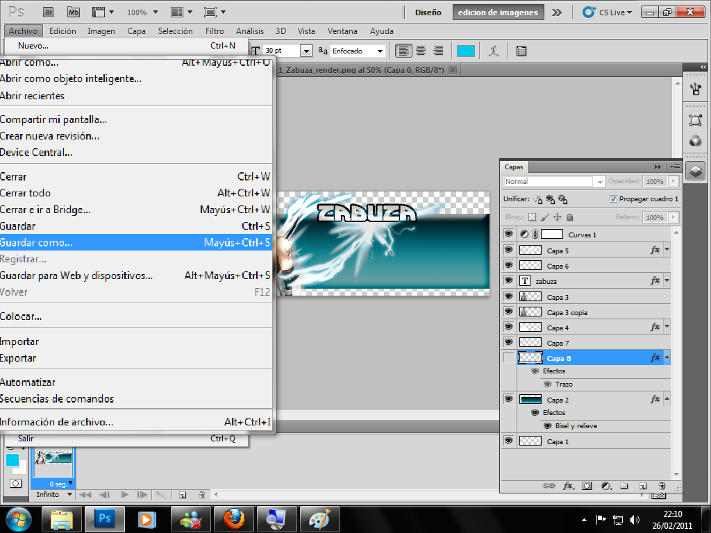The image size is (711, 533).
Task: Create a new layer group
Action: click(x=624, y=486)
